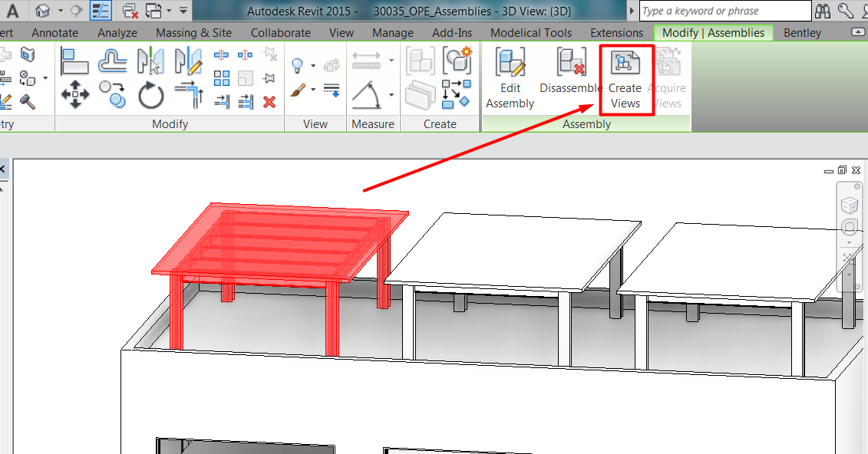Select the Rotate tool
Image resolution: width=868 pixels, height=454 pixels.
tap(150, 94)
